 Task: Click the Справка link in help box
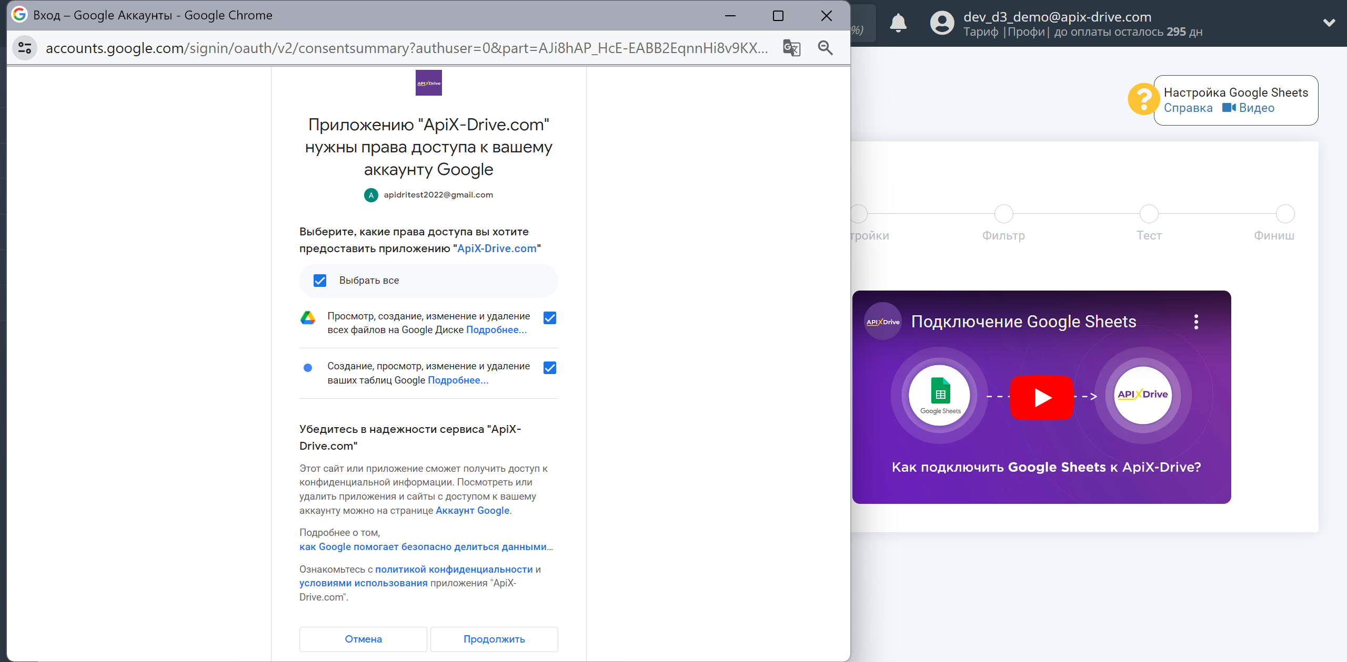(x=1188, y=108)
